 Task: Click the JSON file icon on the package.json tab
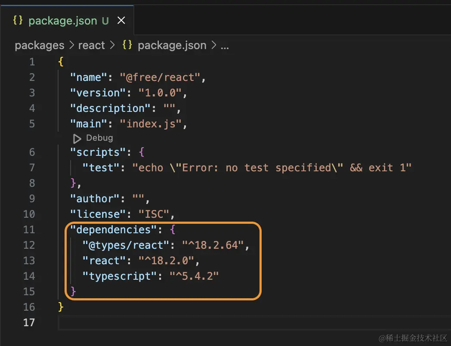tap(18, 20)
